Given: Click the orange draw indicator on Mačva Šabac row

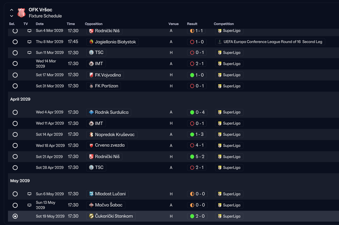Looking at the screenshot, I should coord(192,205).
